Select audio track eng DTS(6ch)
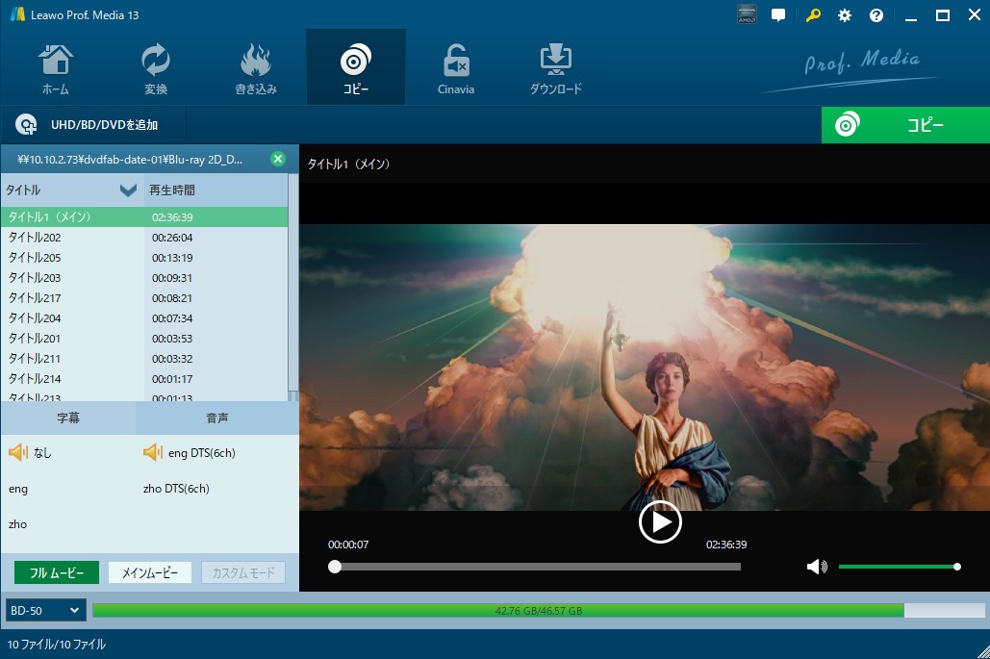Screen dimensions: 990x659 [201, 452]
